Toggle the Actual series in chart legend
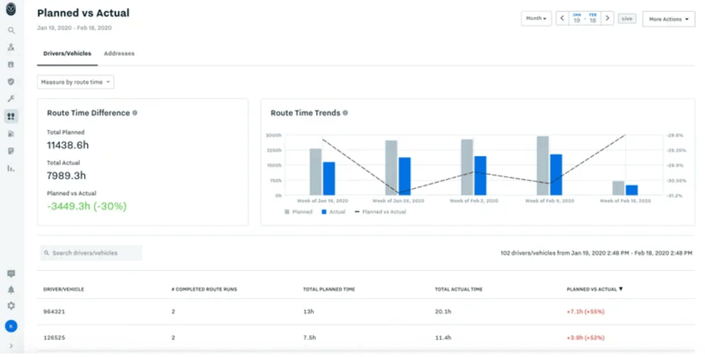Viewport: 705px width, 357px height. click(x=333, y=212)
